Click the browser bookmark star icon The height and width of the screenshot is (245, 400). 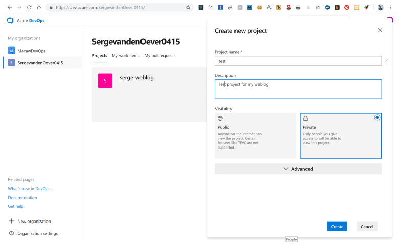[x=188, y=8]
